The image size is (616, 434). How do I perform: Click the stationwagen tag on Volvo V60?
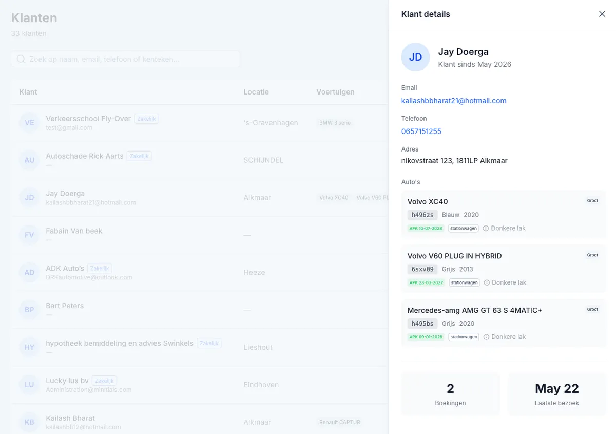coord(465,282)
